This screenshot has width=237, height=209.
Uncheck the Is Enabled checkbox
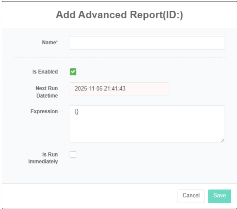pyautogui.click(x=73, y=72)
